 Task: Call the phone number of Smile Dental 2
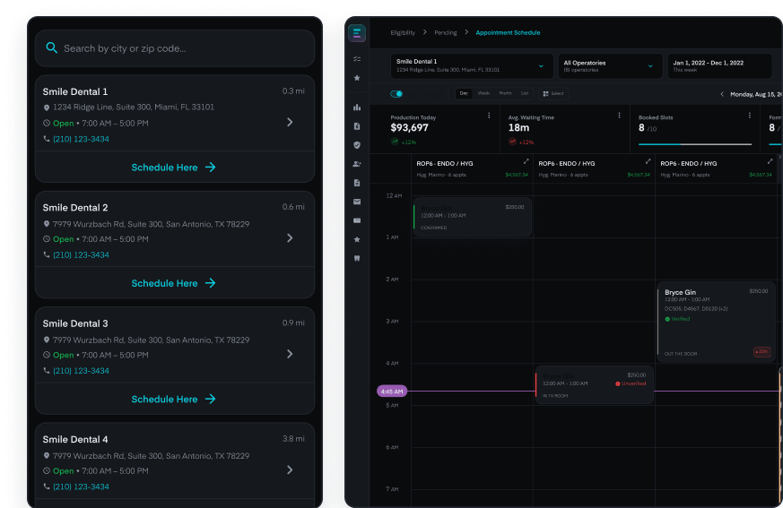pos(81,254)
